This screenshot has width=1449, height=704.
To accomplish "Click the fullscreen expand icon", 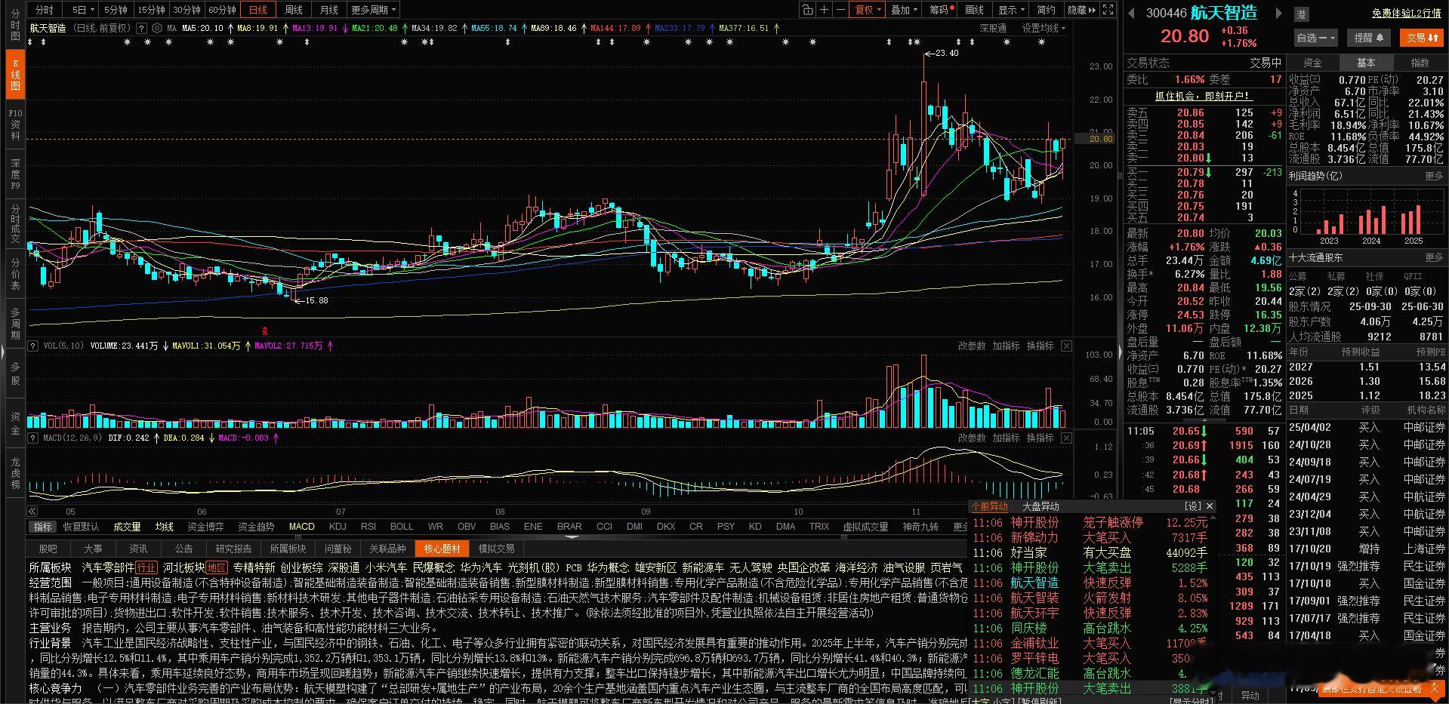I will 1108,10.
